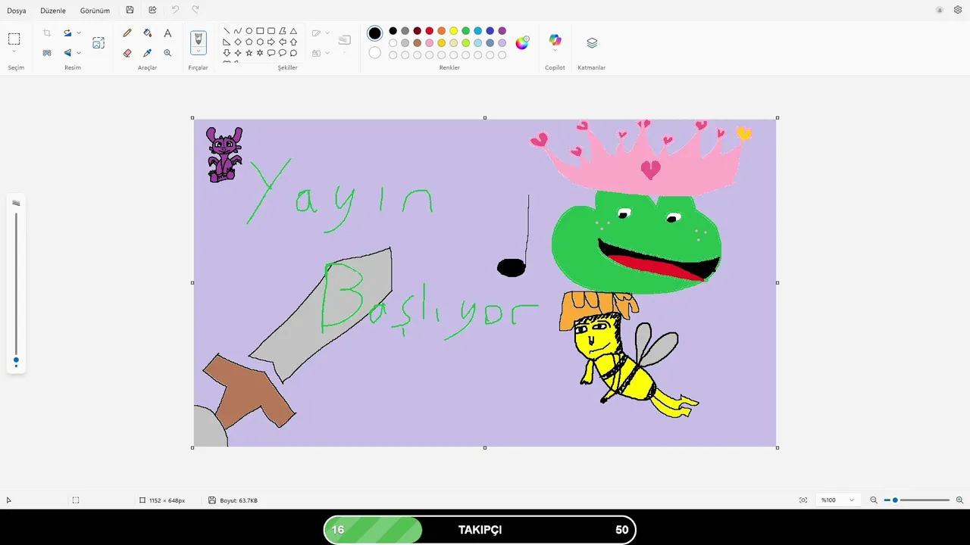Click the undo arrow
This screenshot has width=970, height=545.
[175, 10]
